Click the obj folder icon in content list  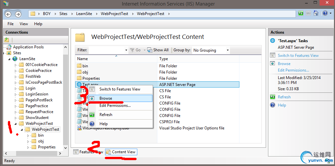(79, 72)
